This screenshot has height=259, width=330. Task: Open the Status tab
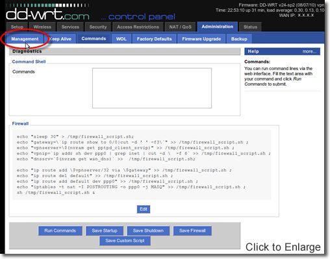point(250,27)
